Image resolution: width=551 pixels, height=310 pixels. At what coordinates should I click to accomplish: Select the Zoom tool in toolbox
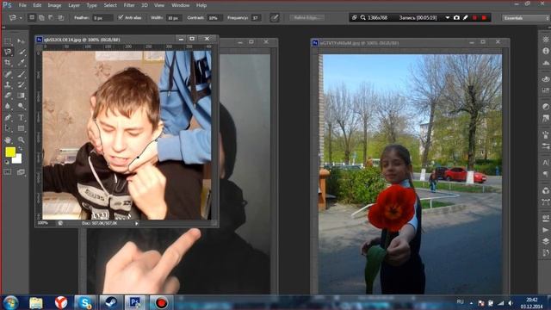coord(21,139)
